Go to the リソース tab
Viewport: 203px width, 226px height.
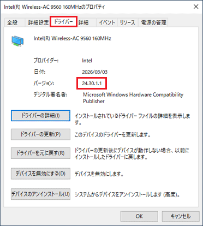(128, 22)
